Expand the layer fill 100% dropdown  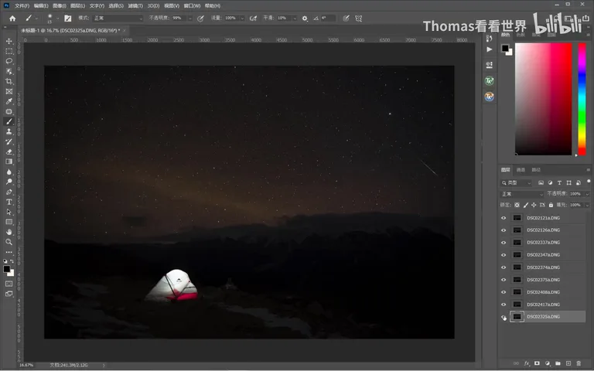click(x=587, y=205)
